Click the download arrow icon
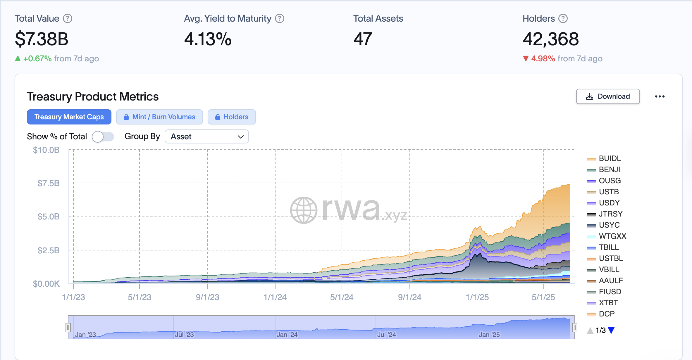 (x=590, y=96)
